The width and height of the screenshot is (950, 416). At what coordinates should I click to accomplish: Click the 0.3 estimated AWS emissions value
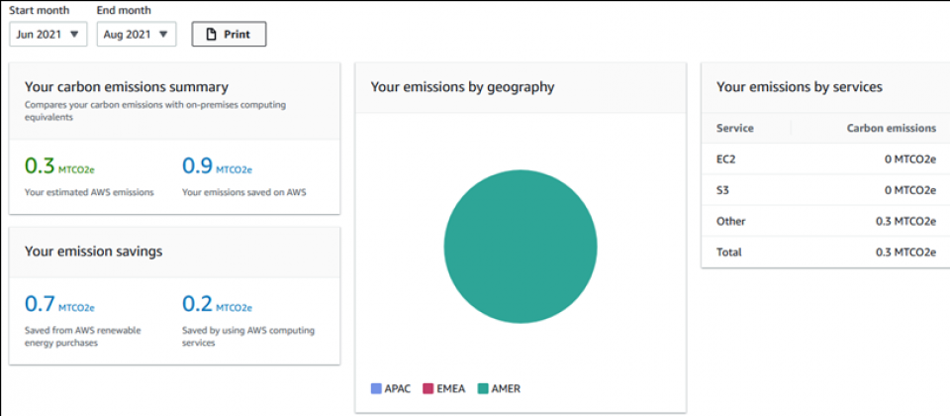(x=40, y=166)
